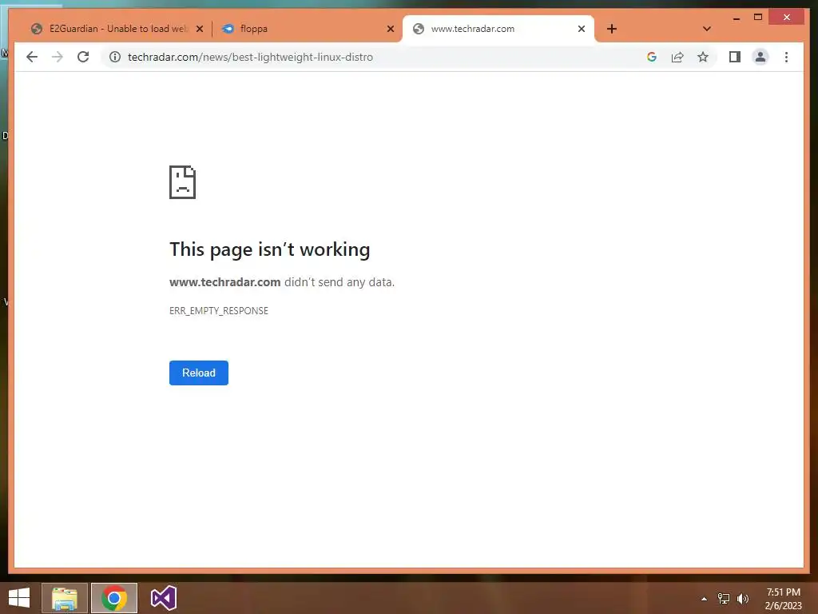Click the ERR_EMPTY_RESPONSE error code text

coord(219,311)
